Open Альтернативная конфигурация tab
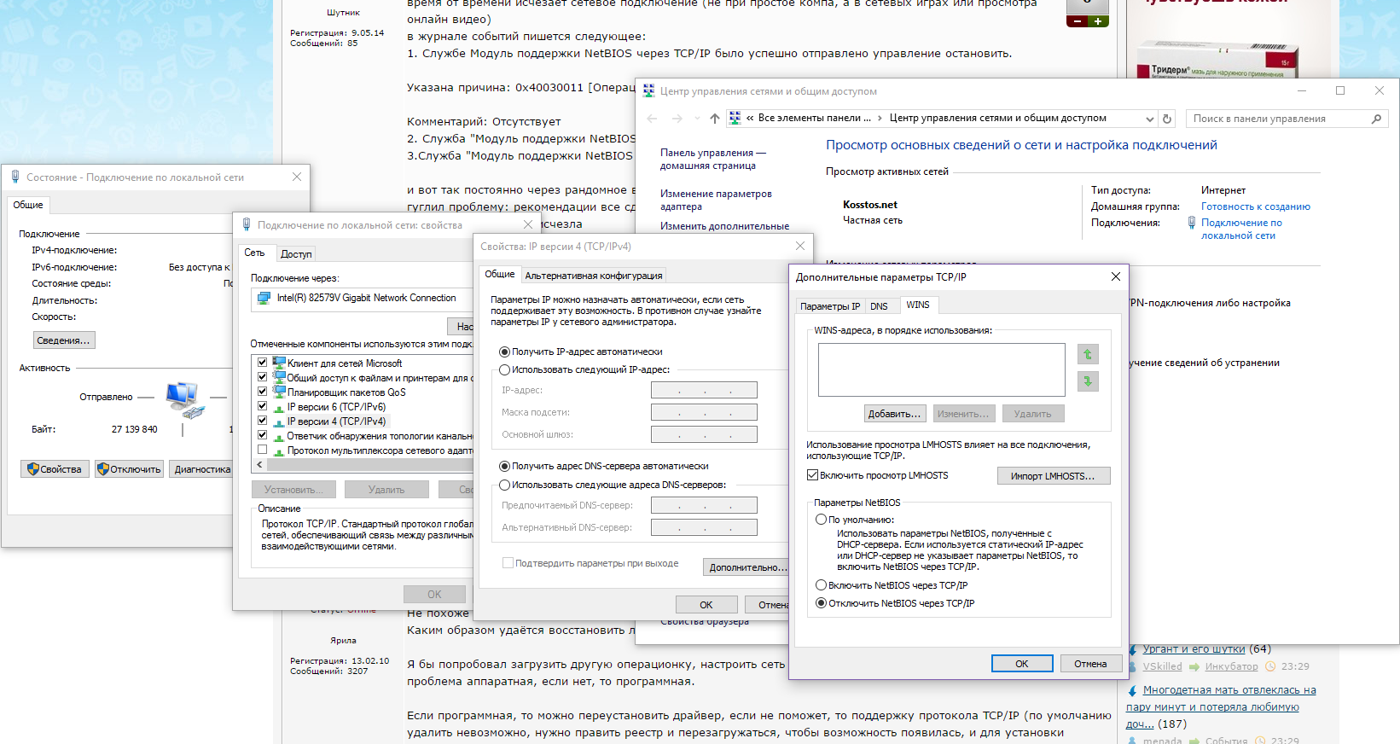 click(594, 276)
